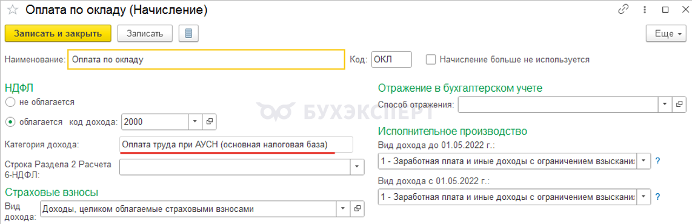The height and width of the screenshot is (224, 692).
Task: Click Вид дохода до 01.05.2022 value field
Action: click(508, 161)
